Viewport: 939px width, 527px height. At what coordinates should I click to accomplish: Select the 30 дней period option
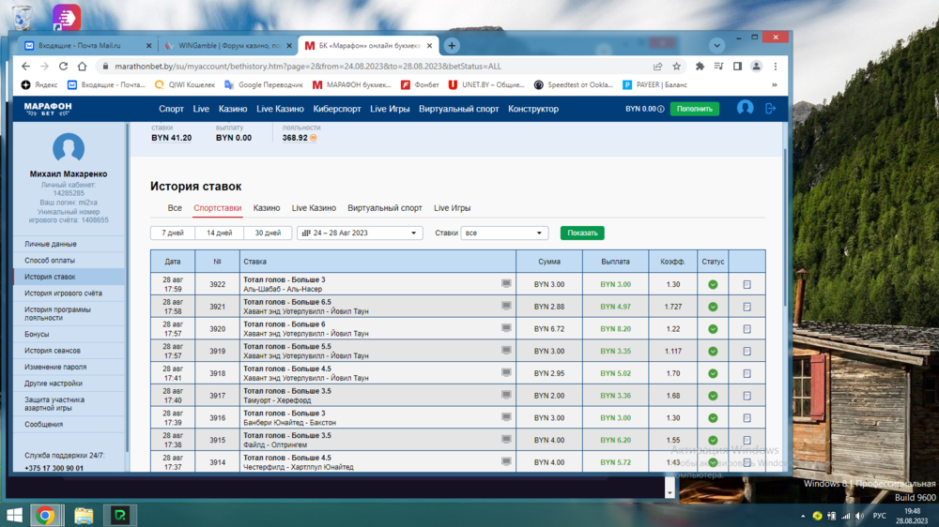tap(267, 233)
